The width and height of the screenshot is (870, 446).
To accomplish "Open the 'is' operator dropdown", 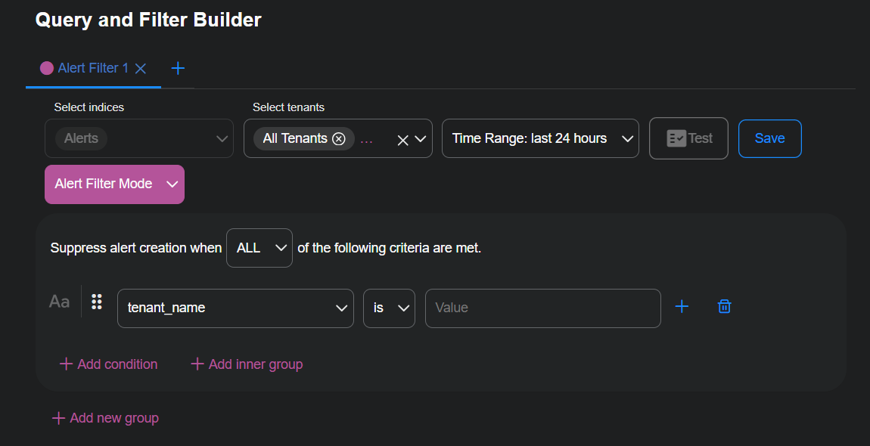I will coord(389,308).
